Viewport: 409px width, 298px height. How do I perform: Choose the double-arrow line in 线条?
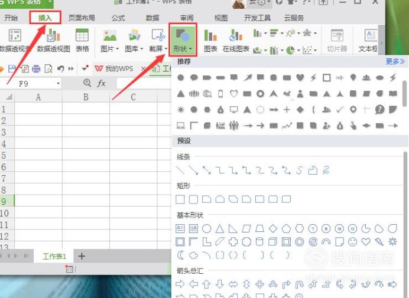pyautogui.click(x=207, y=171)
